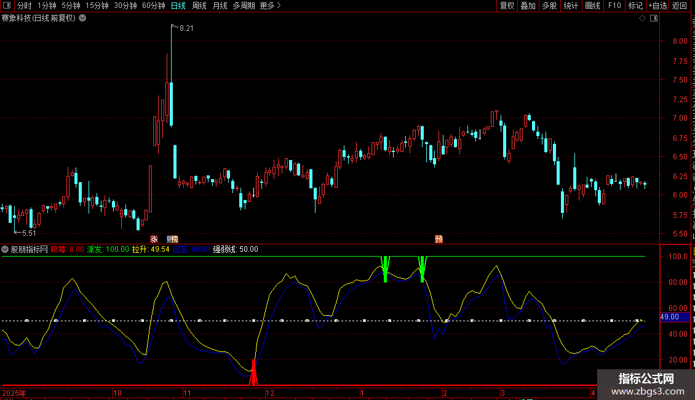Click the 返回 back button
The height and width of the screenshot is (400, 695).
click(x=680, y=6)
